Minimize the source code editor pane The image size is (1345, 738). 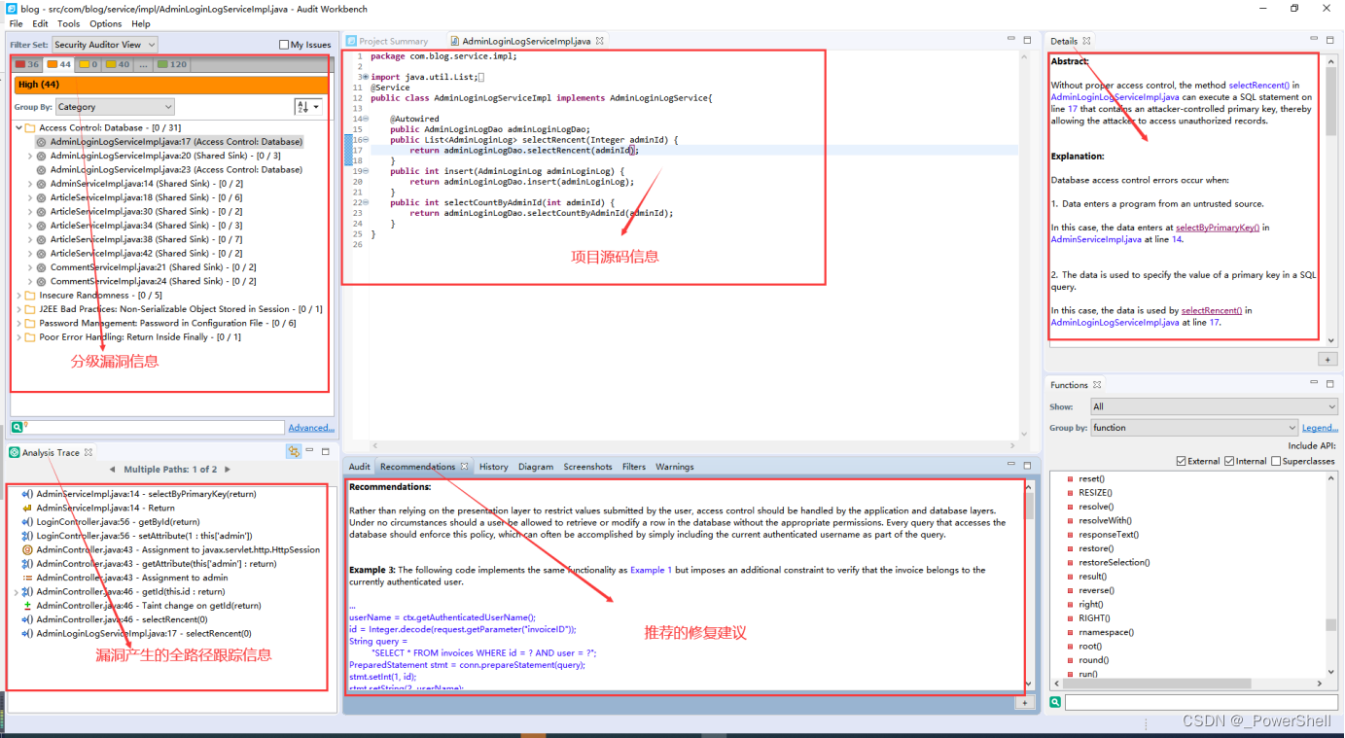point(1011,40)
